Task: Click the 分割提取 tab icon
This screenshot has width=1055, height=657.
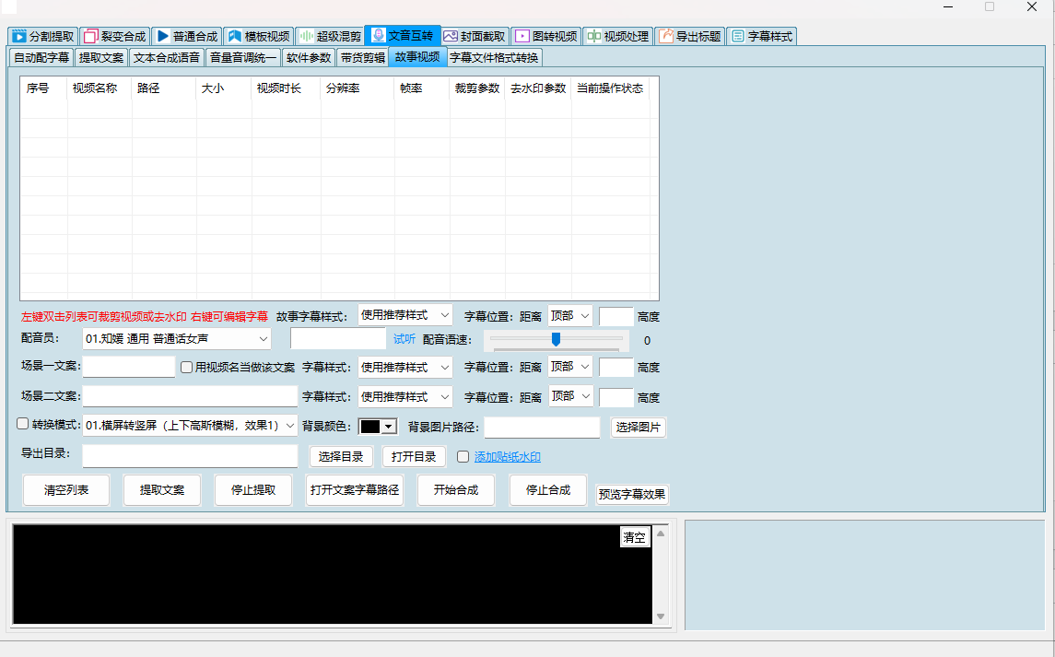Action: click(19, 37)
